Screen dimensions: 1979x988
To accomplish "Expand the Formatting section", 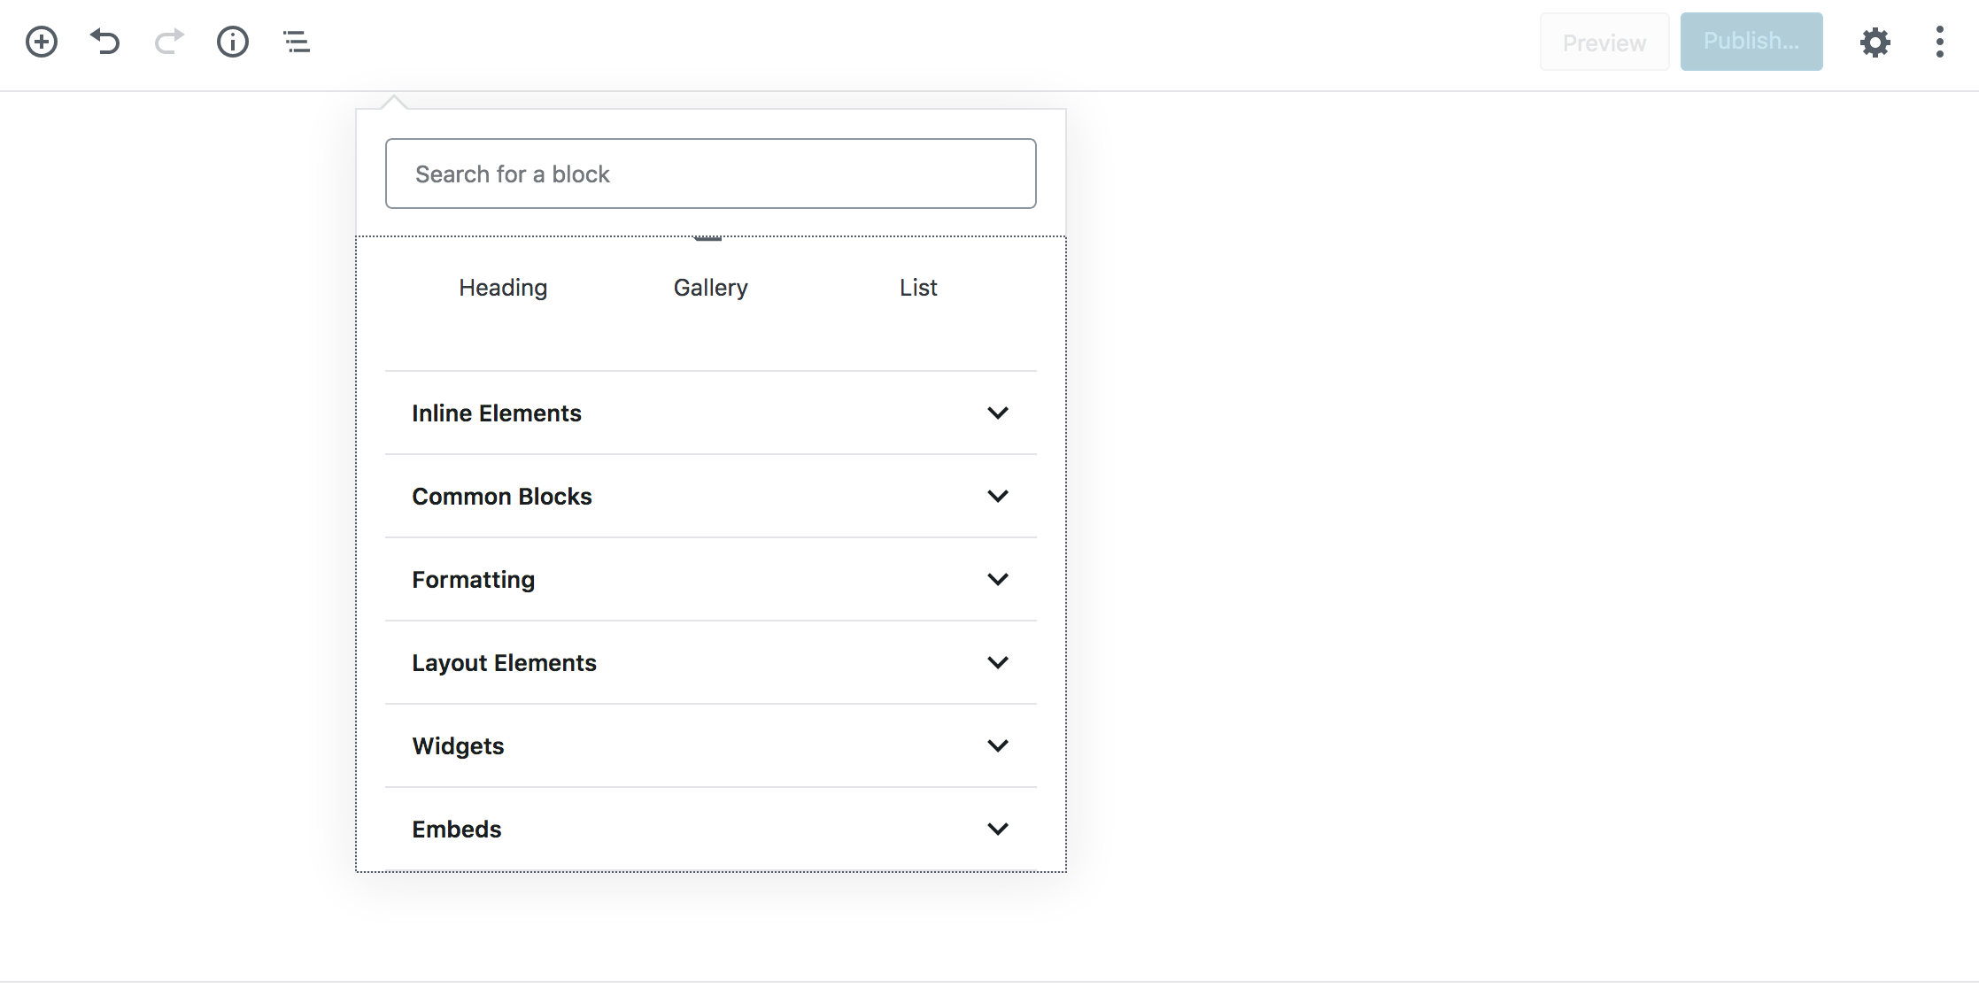I will (x=473, y=580).
